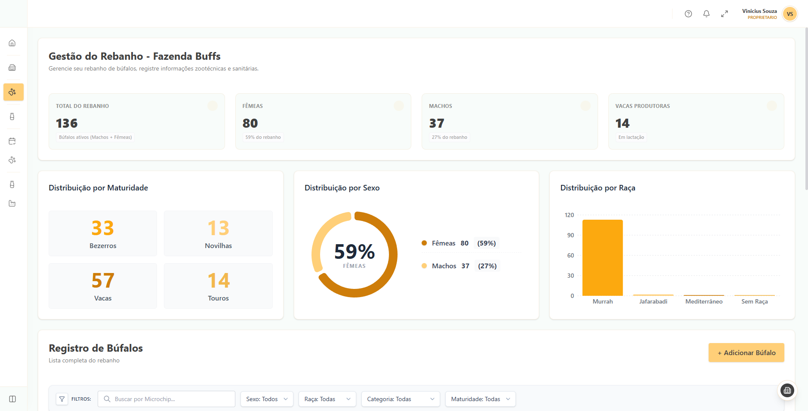Screen dimensions: 808x411
Task: Open the Sexo: Todos dropdown
Action: [x=267, y=399]
